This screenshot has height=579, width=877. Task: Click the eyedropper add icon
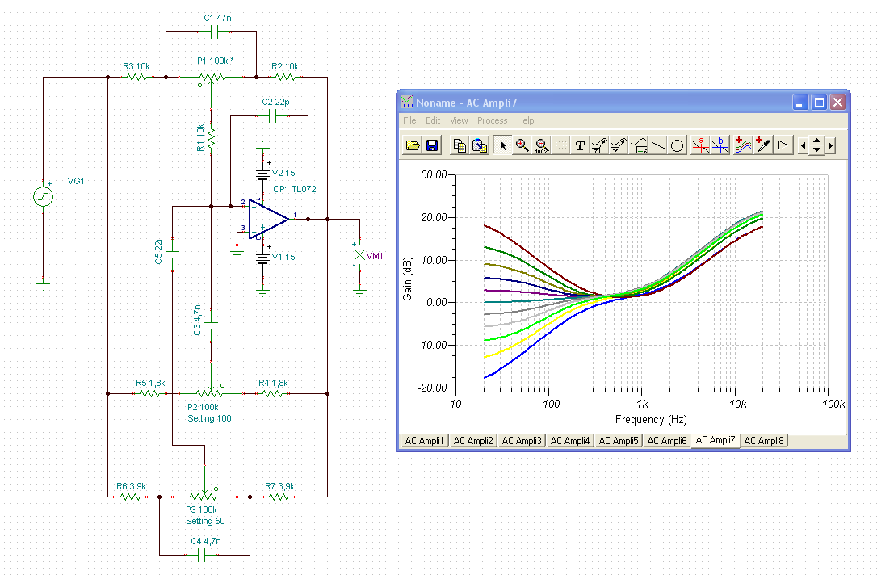click(762, 145)
